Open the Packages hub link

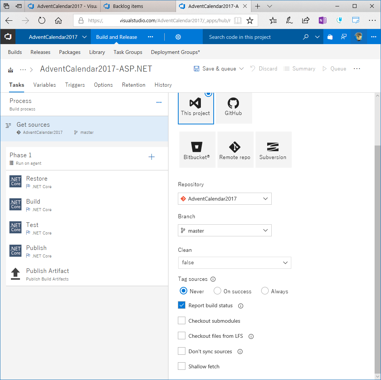click(x=70, y=52)
